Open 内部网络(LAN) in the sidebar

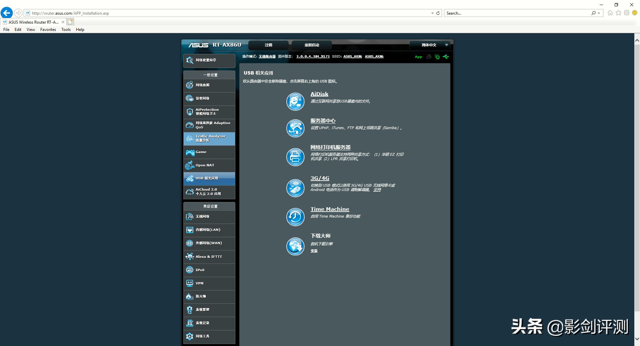point(209,230)
